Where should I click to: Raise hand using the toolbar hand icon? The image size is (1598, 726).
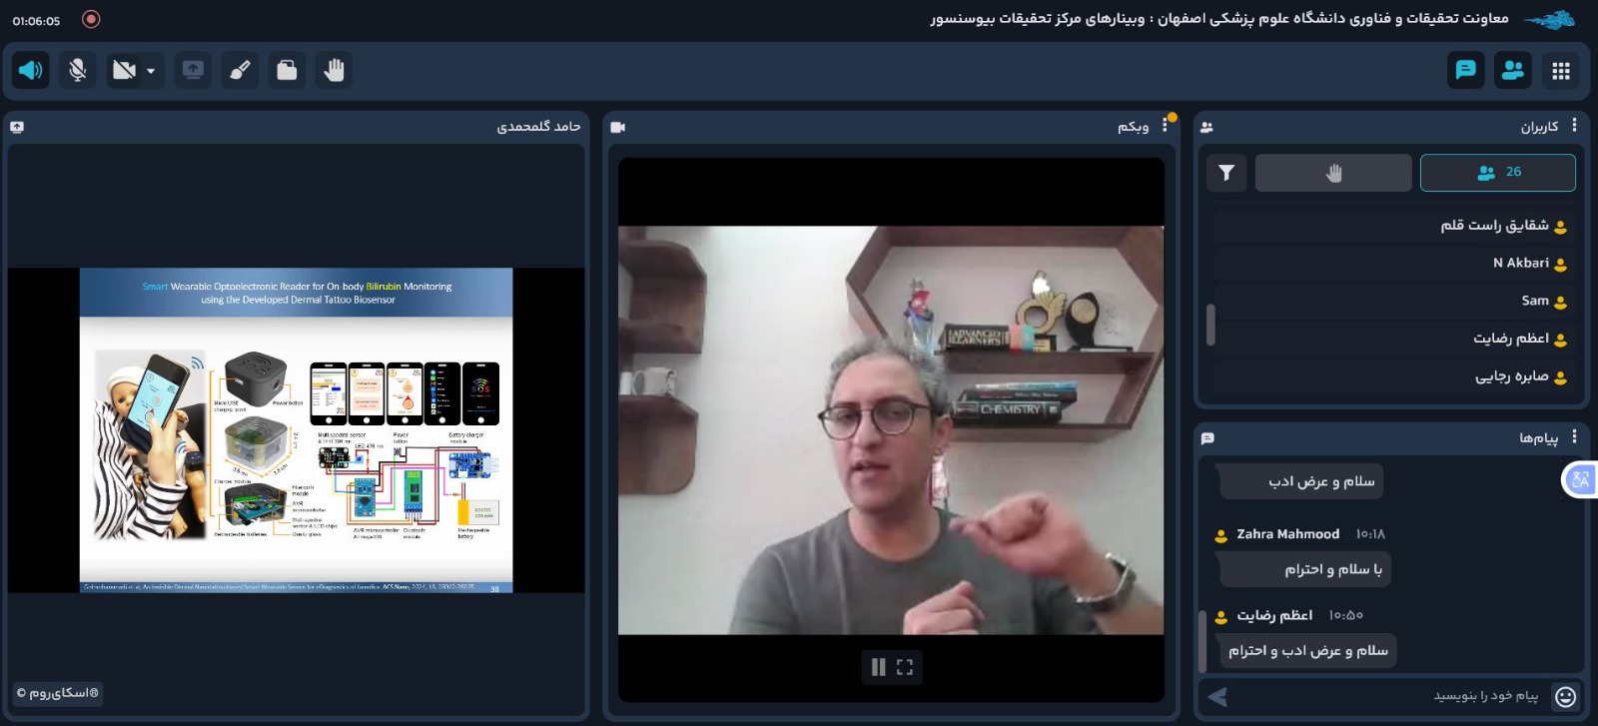[x=334, y=70]
